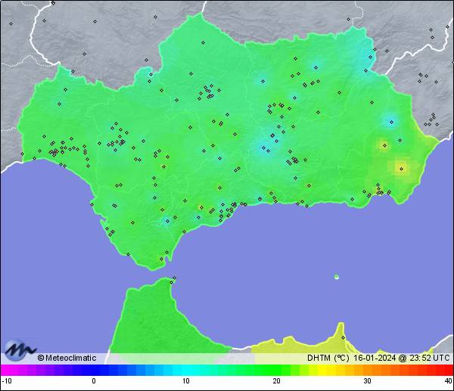Select the small Alborán island dot in the sea
454x391 pixels.
(337, 277)
